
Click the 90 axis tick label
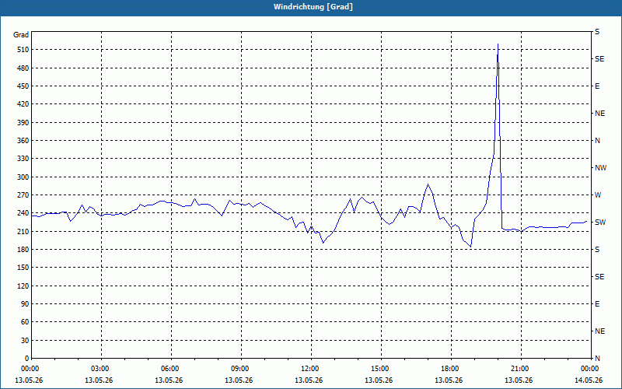pyautogui.click(x=25, y=304)
